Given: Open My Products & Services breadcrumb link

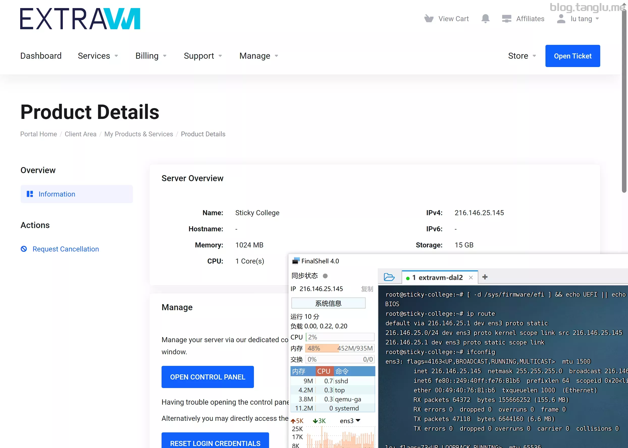Looking at the screenshot, I should (138, 134).
